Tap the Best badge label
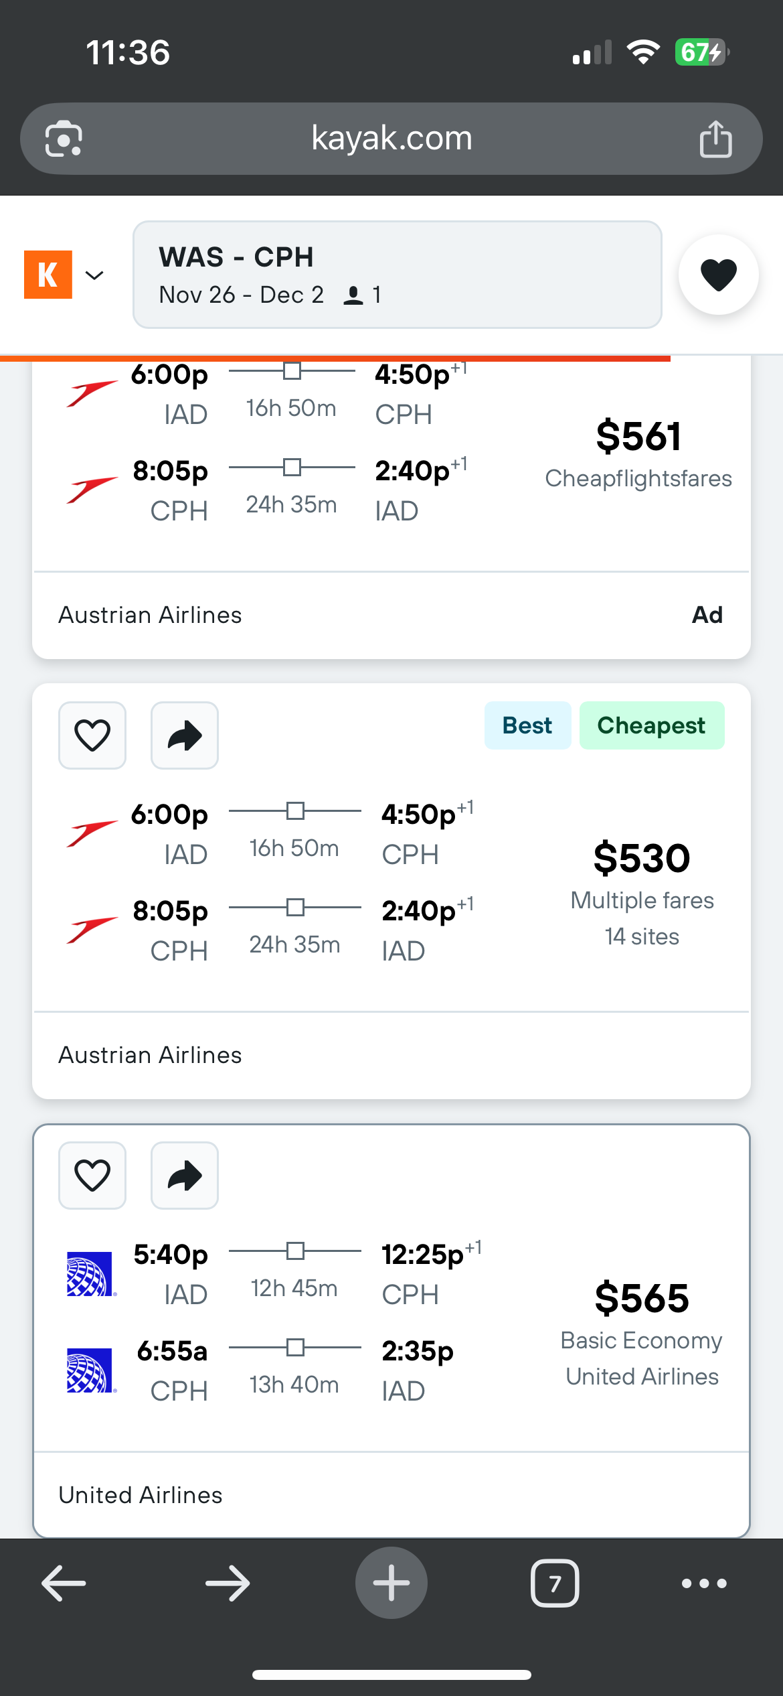The image size is (783, 1696). pos(527,725)
